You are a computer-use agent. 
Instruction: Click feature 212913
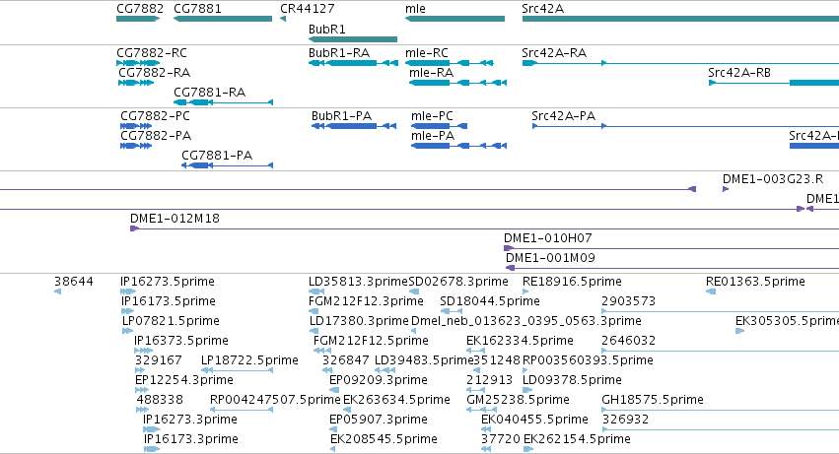tap(490, 381)
